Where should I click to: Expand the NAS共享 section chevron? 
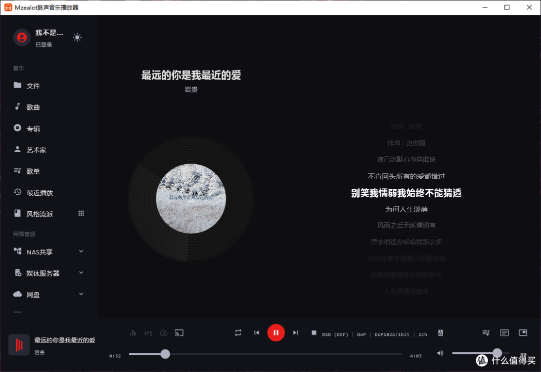pyautogui.click(x=81, y=251)
